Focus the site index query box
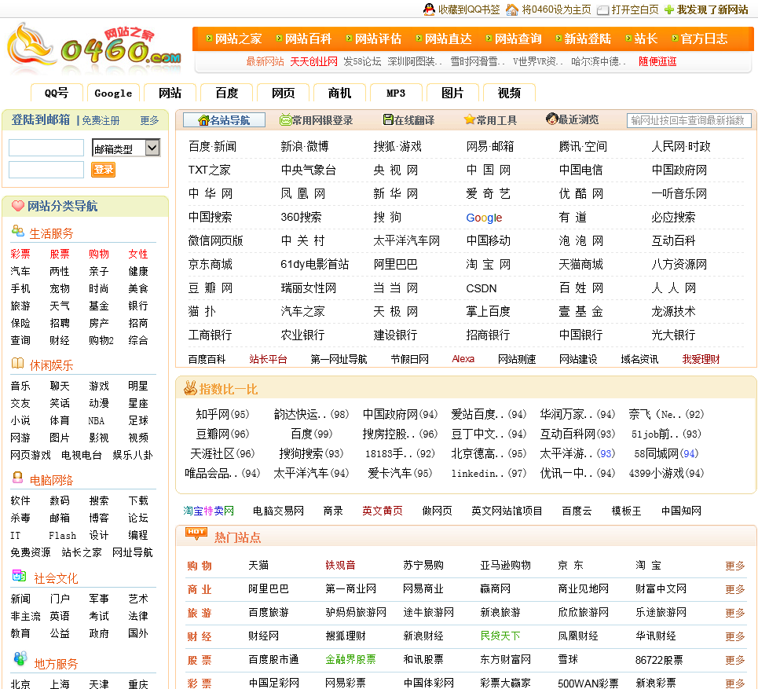 coord(689,120)
